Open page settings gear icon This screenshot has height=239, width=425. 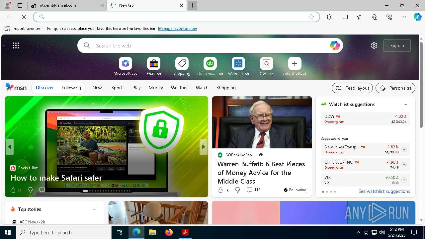click(374, 45)
